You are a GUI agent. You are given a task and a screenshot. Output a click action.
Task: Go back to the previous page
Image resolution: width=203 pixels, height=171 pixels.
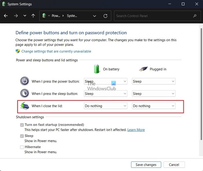6,16
